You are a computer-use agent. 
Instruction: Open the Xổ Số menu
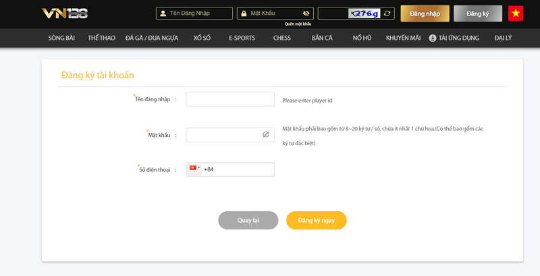click(203, 38)
